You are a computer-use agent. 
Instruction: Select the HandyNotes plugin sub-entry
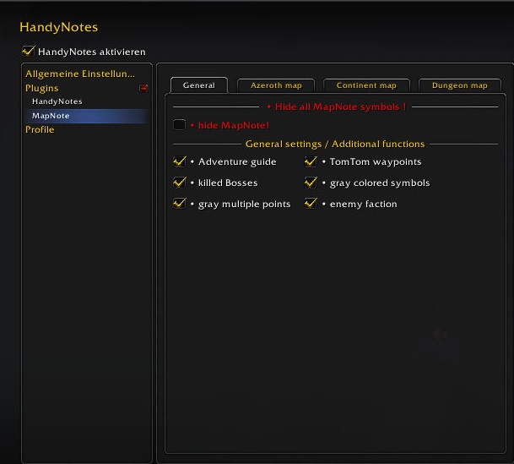[x=57, y=101]
